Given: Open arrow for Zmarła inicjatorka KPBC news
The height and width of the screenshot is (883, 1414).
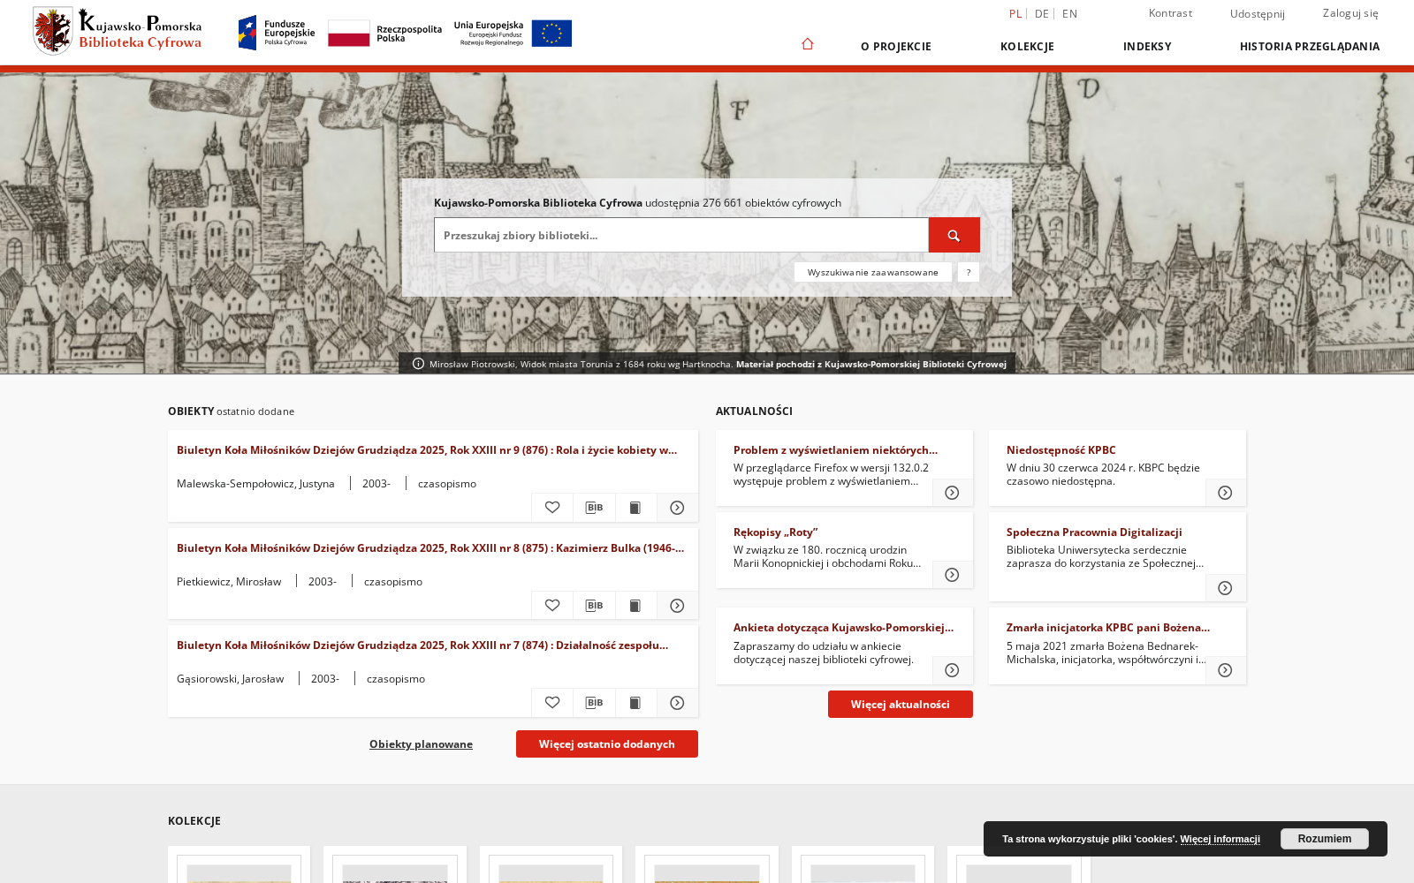Looking at the screenshot, I should pyautogui.click(x=1225, y=670).
